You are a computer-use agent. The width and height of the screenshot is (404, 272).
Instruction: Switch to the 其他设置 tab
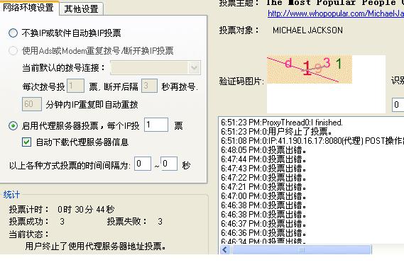[x=81, y=9]
